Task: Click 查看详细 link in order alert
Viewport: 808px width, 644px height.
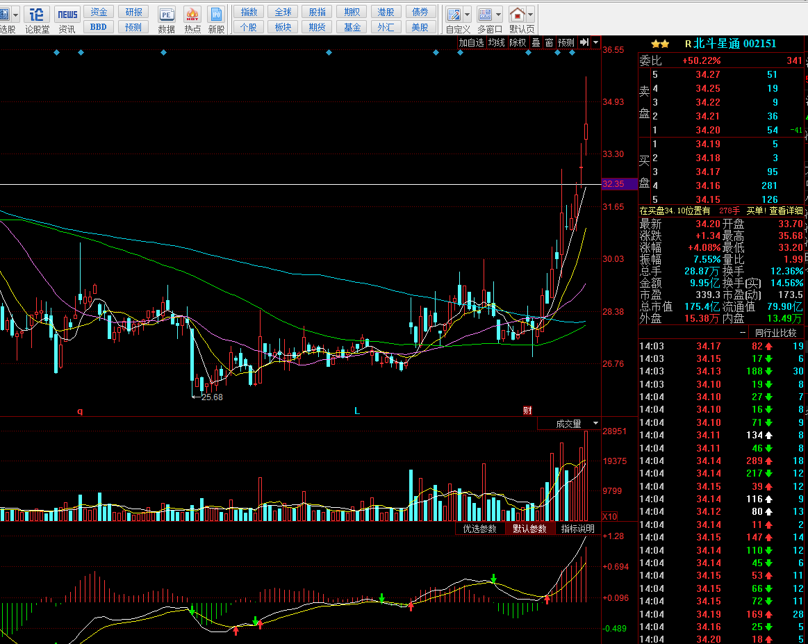Action: [786, 210]
